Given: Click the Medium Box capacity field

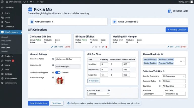Looking at the screenshot, I should 104,69.
